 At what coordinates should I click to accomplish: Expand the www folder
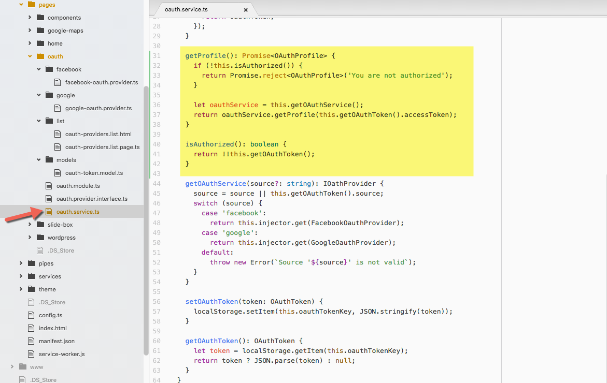point(12,367)
